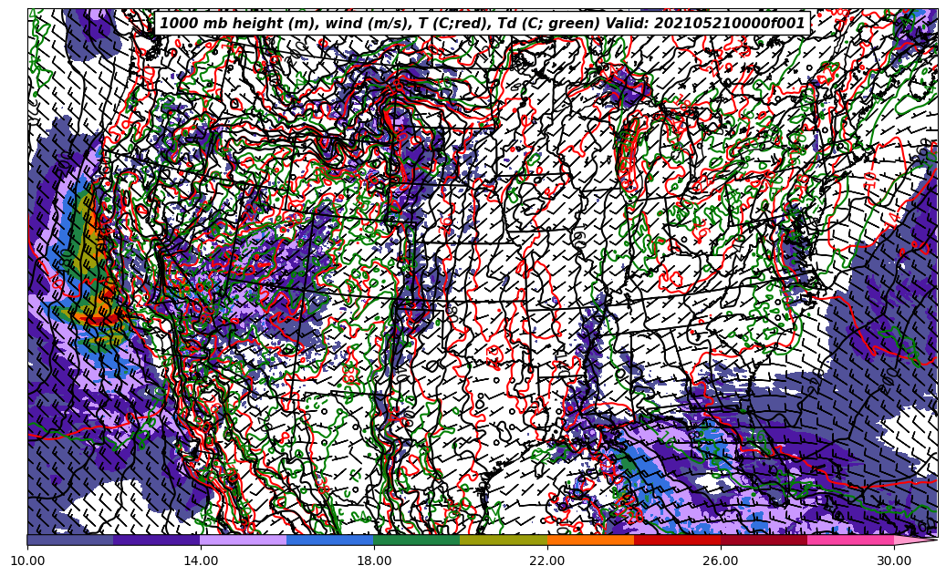This screenshot has width=946, height=576.
Task: Click the 10.00 colorbar tick label
Action: 27,561
